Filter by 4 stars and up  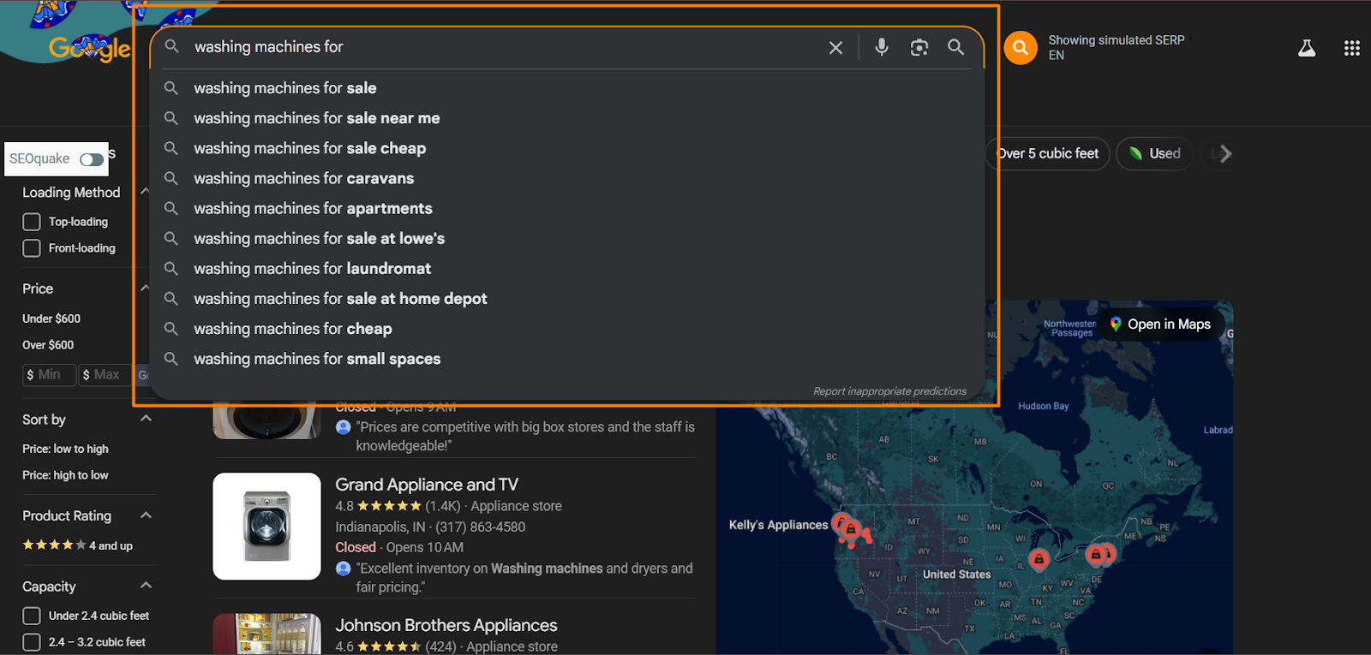click(x=77, y=545)
